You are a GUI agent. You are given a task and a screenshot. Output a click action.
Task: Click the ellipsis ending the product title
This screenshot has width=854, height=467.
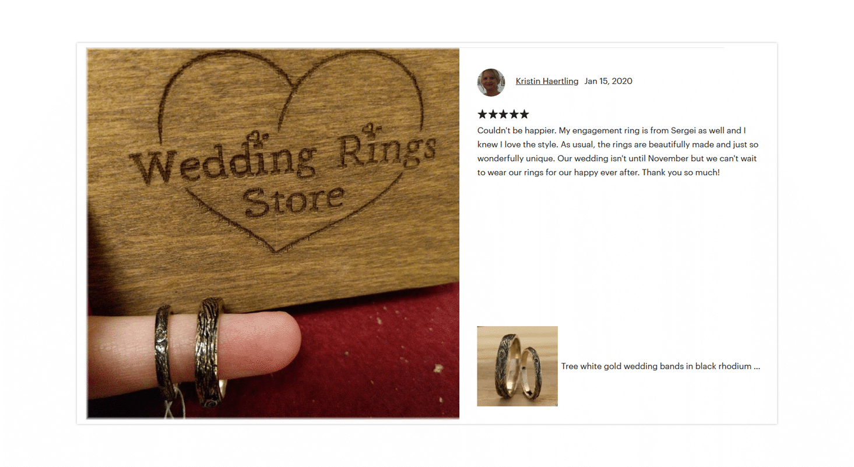tap(757, 367)
